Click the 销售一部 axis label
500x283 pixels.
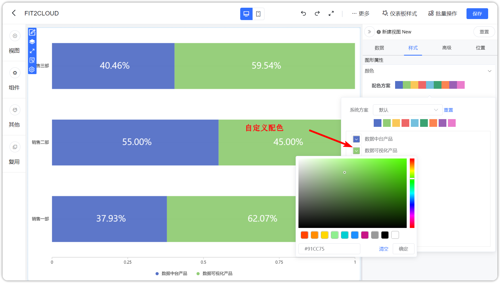pos(40,219)
